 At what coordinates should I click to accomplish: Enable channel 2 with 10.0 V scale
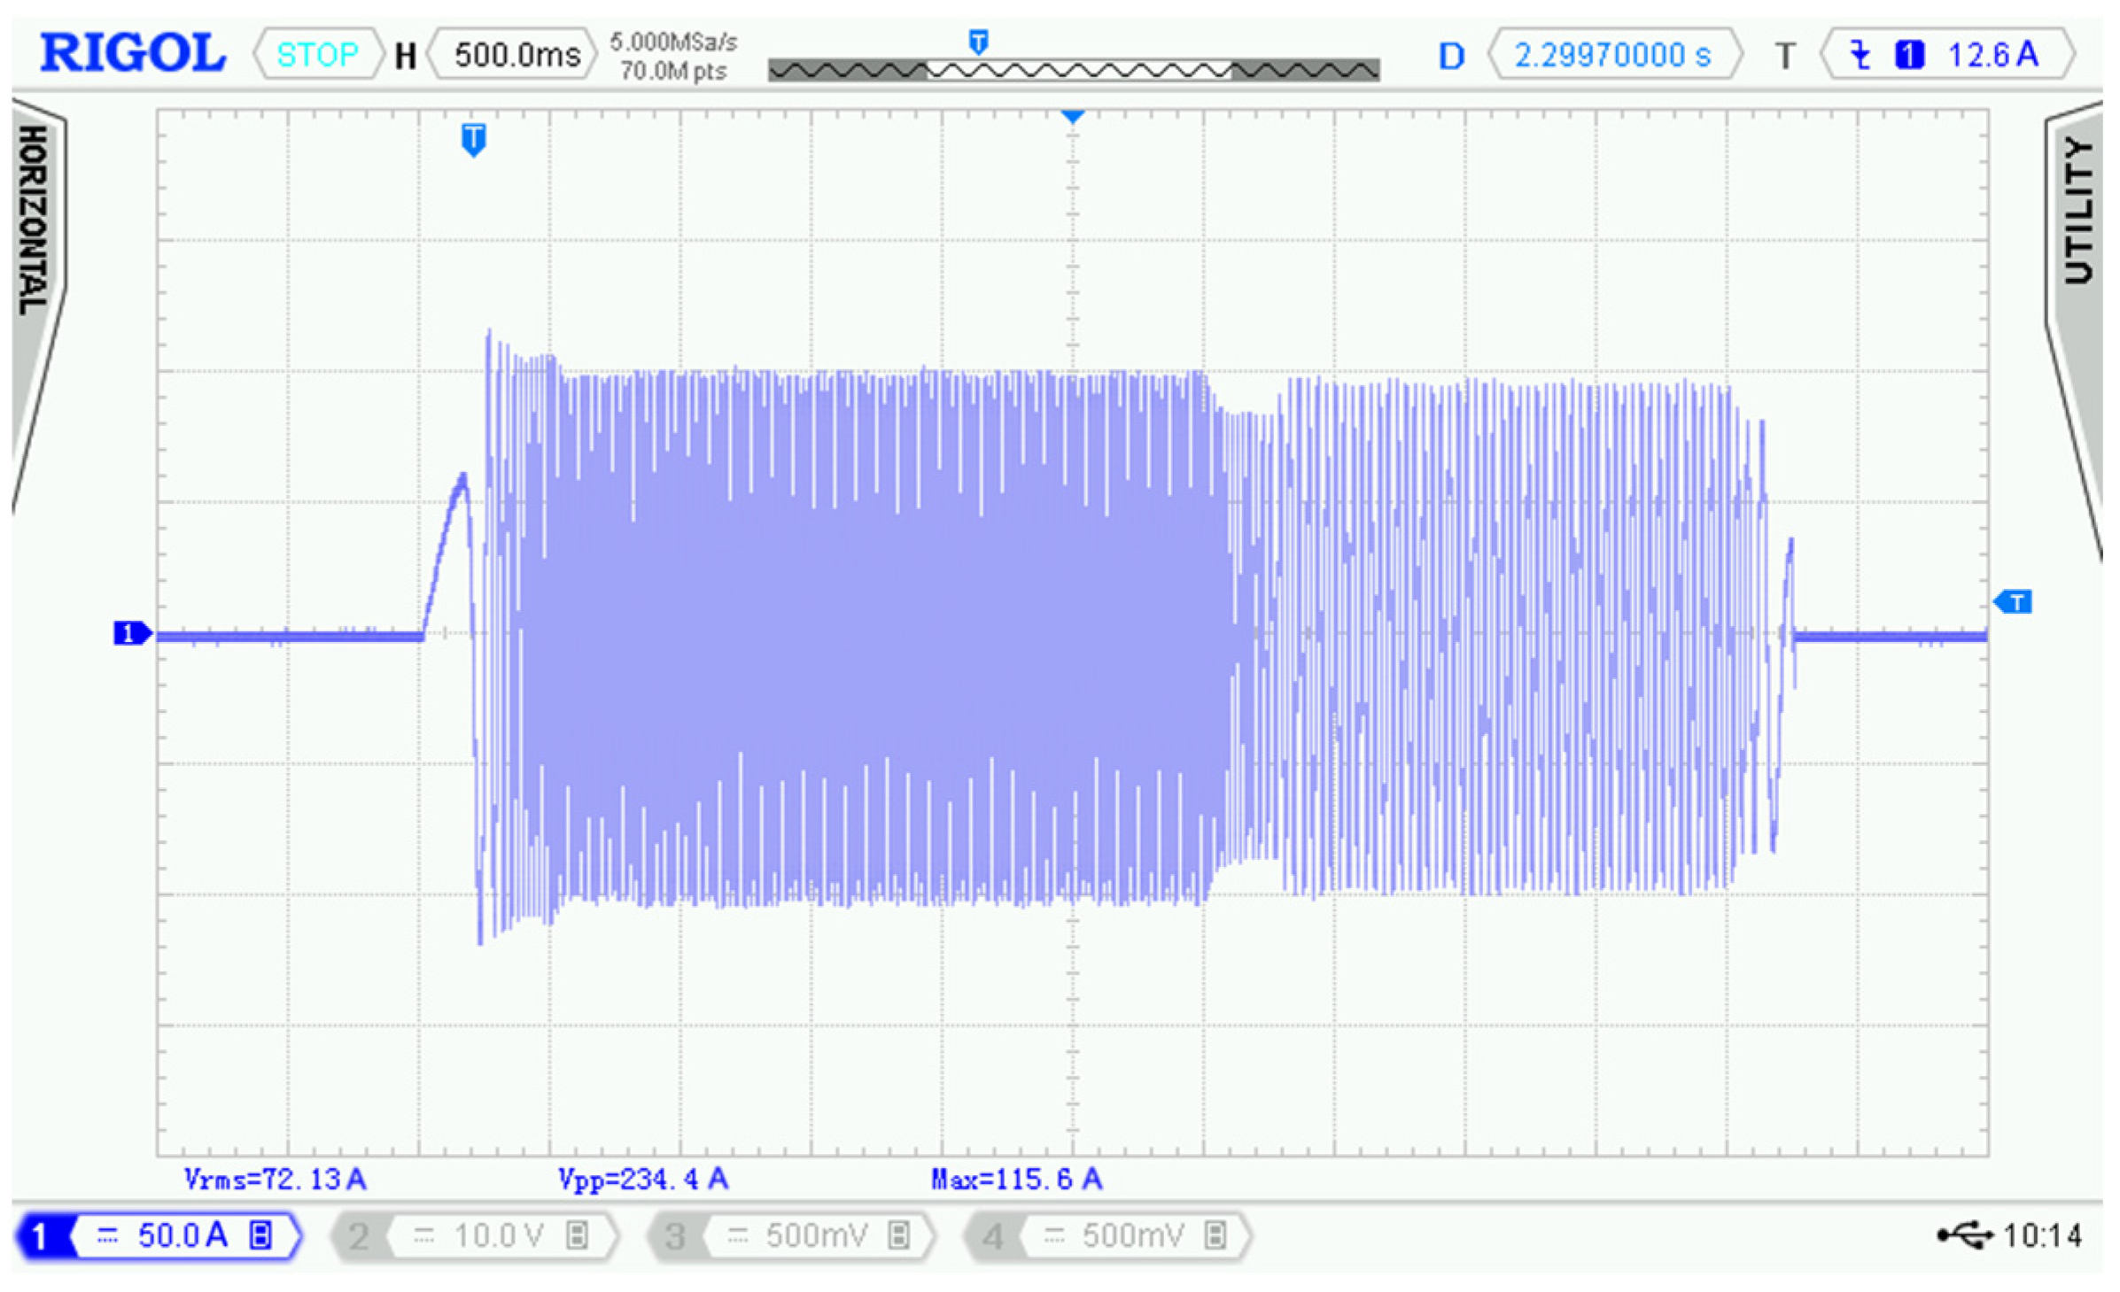click(x=474, y=1235)
